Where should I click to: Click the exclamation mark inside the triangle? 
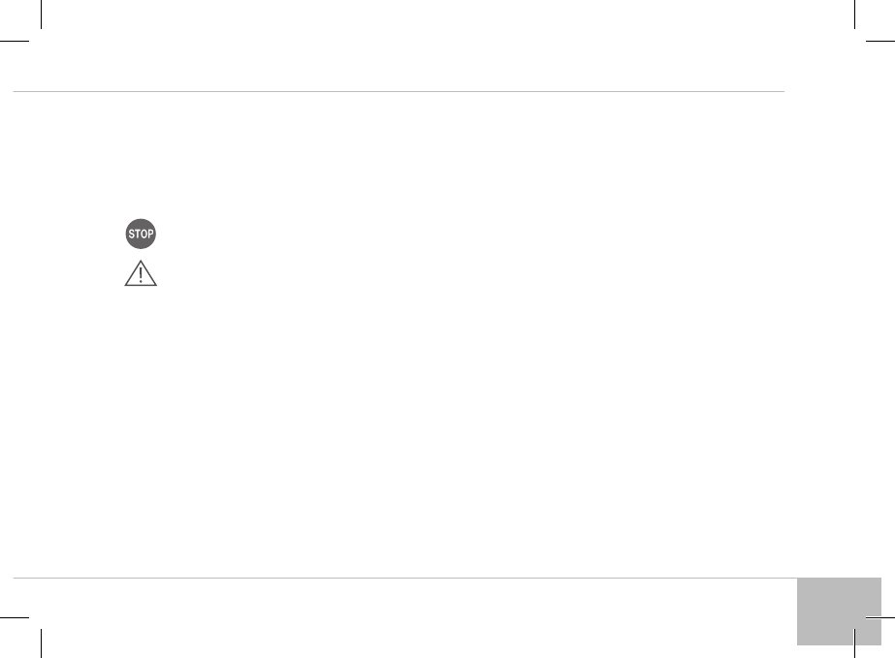pos(141,275)
